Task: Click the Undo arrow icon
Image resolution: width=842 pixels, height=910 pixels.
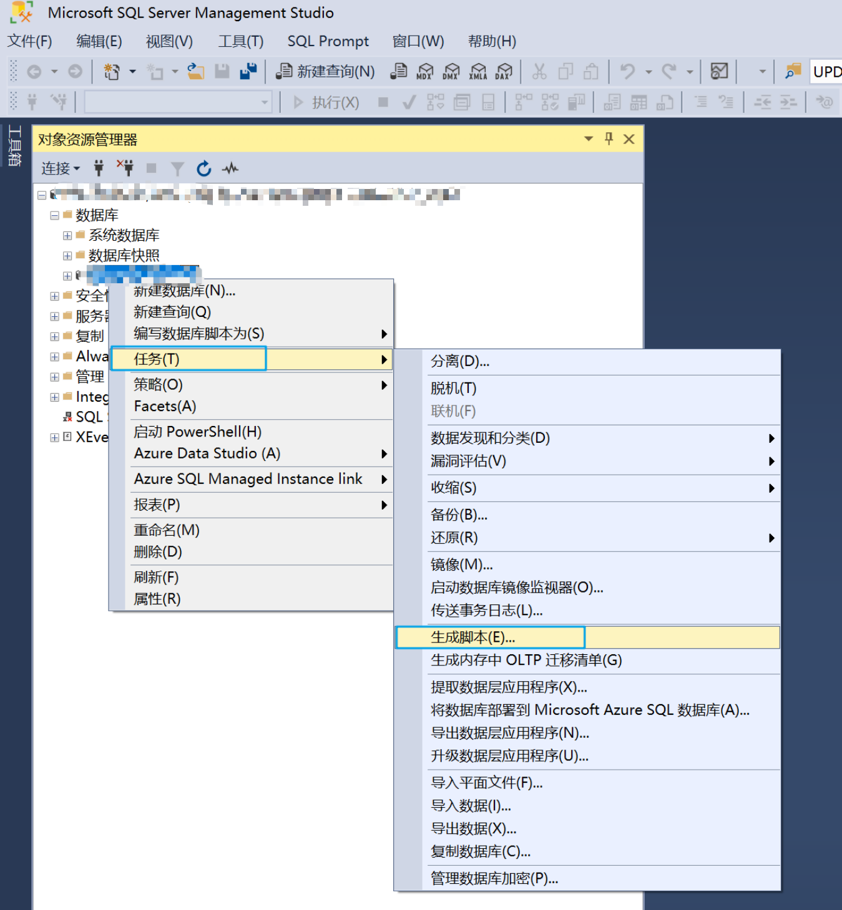Action: [x=628, y=72]
